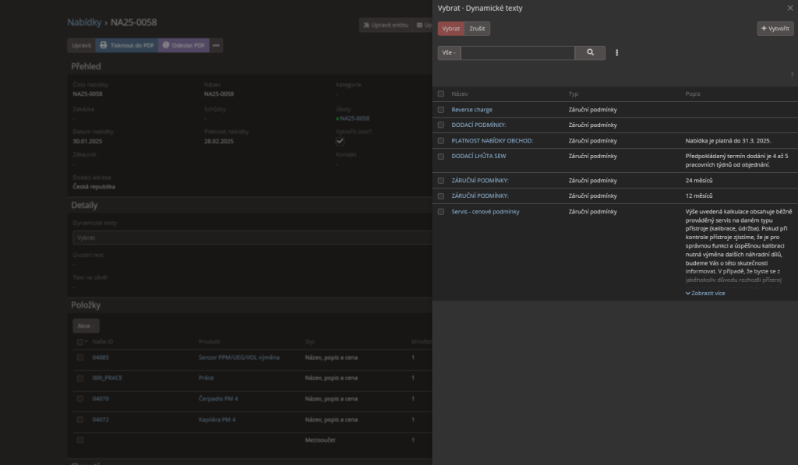Open the Vše filter dropdown
Viewport: 798px width, 465px height.
tap(449, 53)
